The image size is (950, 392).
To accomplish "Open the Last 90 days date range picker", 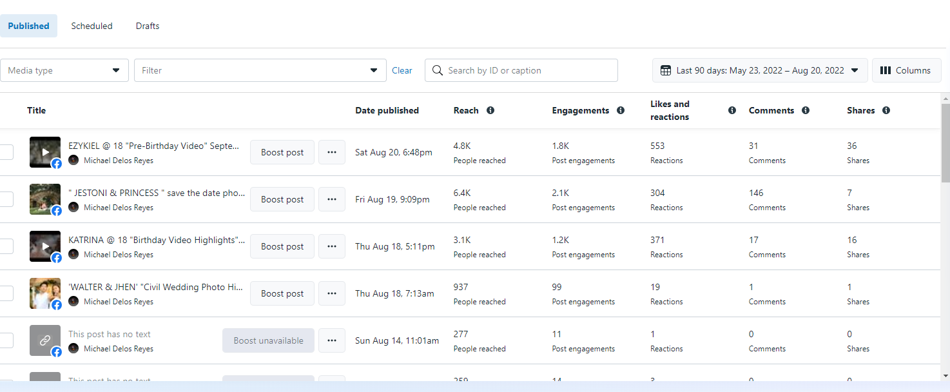I will pyautogui.click(x=760, y=70).
